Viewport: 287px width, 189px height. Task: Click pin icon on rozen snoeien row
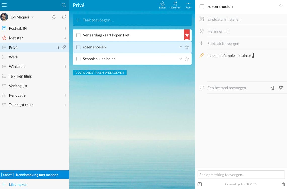(x=181, y=47)
